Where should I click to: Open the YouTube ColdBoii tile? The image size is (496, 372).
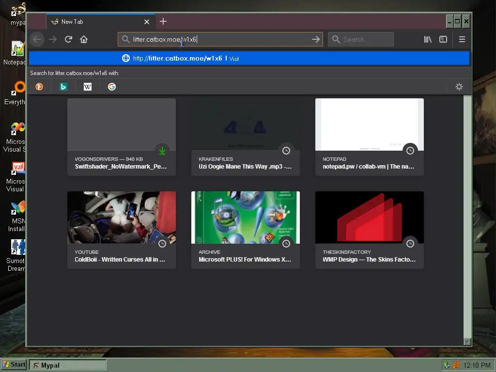click(x=122, y=230)
